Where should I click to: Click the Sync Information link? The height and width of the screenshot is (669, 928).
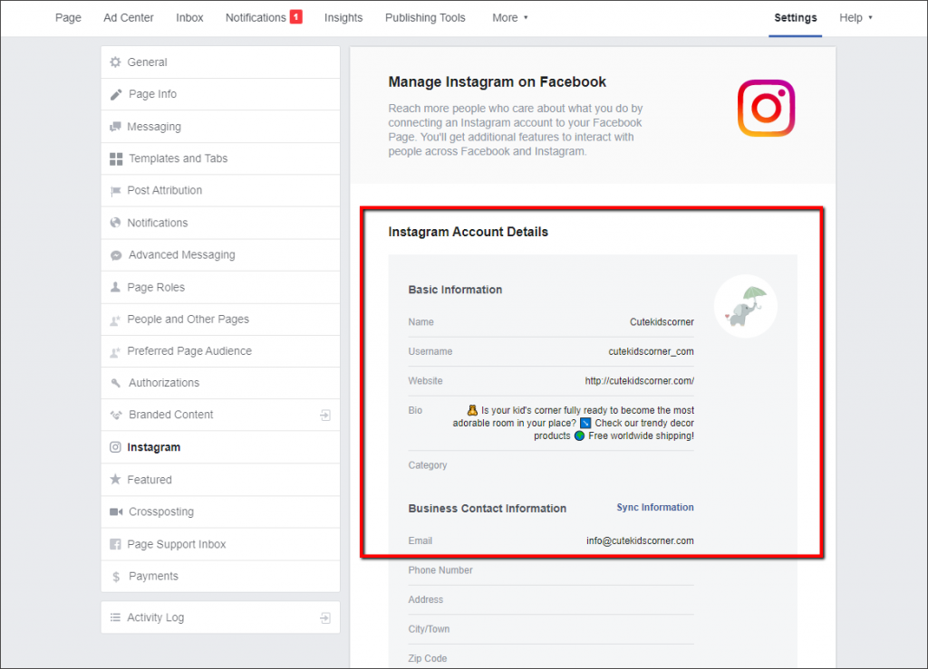655,507
